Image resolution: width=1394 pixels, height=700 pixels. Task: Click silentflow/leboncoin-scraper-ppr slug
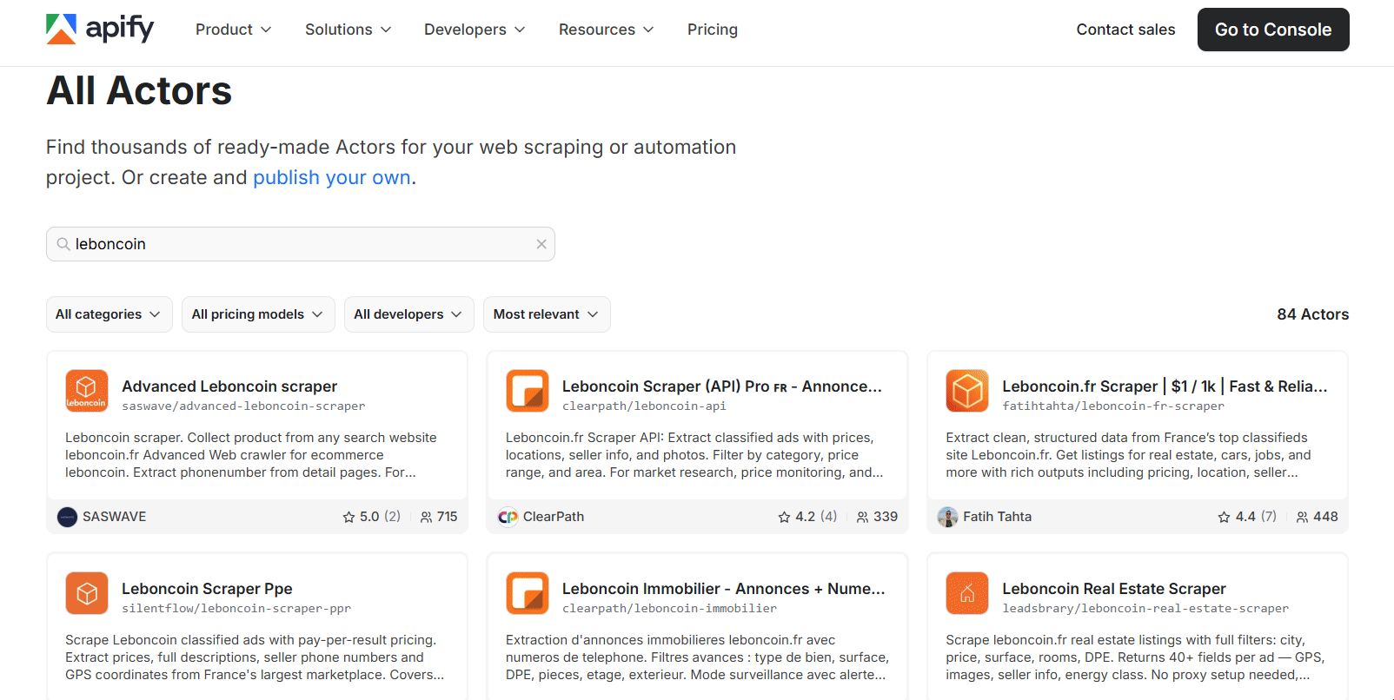(x=236, y=609)
